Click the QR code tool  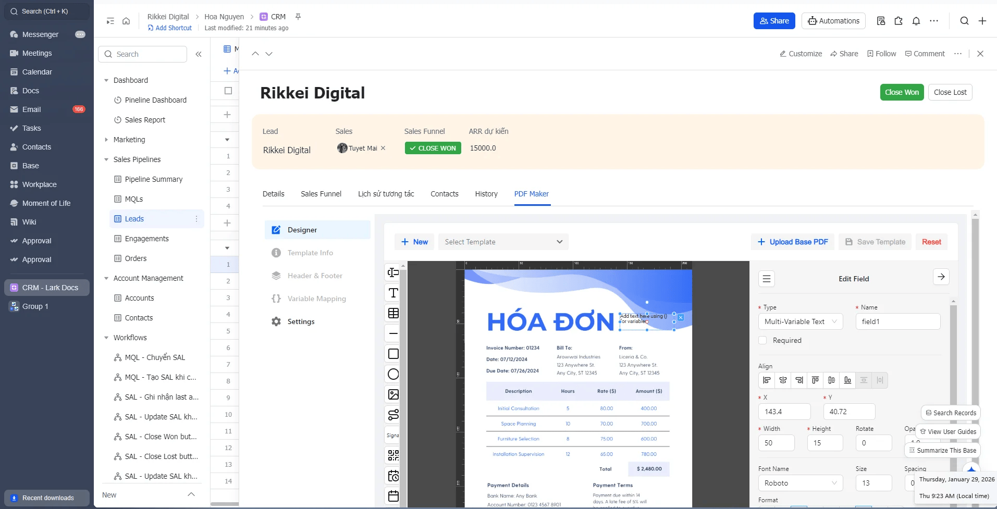[x=393, y=455]
